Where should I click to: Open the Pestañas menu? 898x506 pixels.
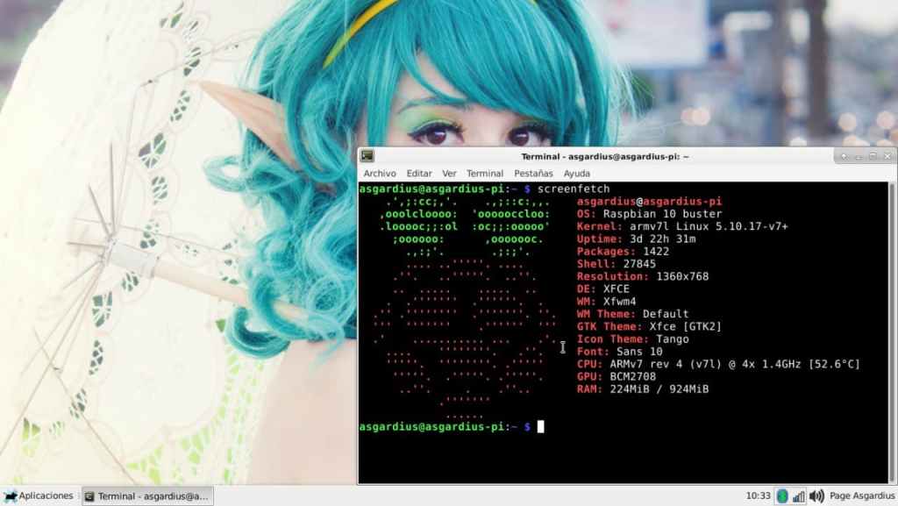click(533, 174)
